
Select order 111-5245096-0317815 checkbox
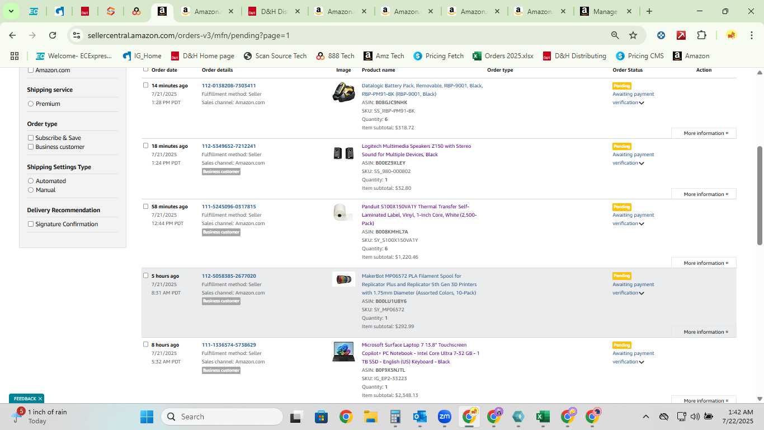pyautogui.click(x=145, y=207)
